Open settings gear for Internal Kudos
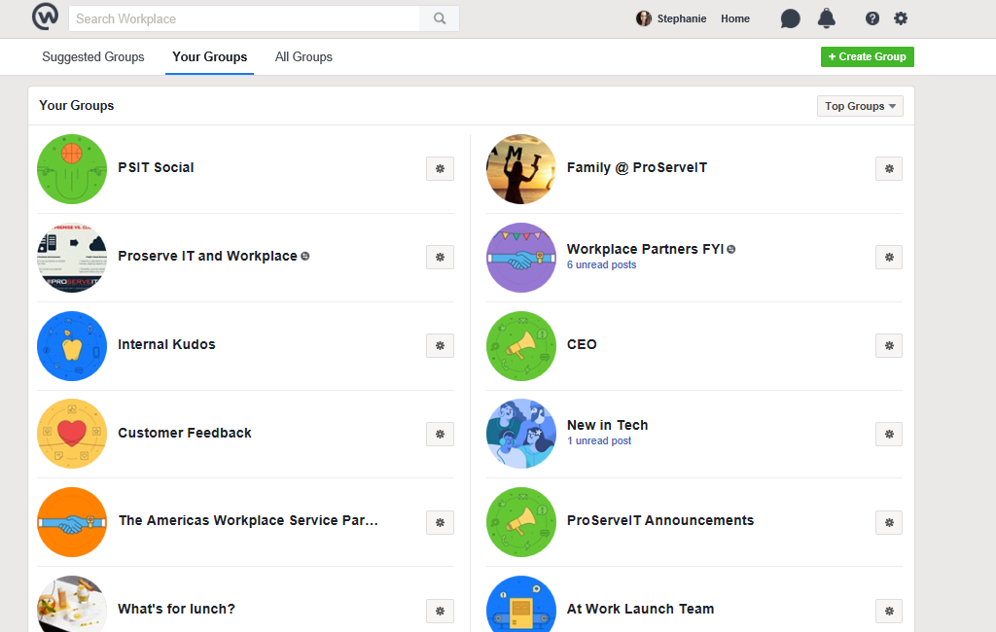 (x=440, y=345)
